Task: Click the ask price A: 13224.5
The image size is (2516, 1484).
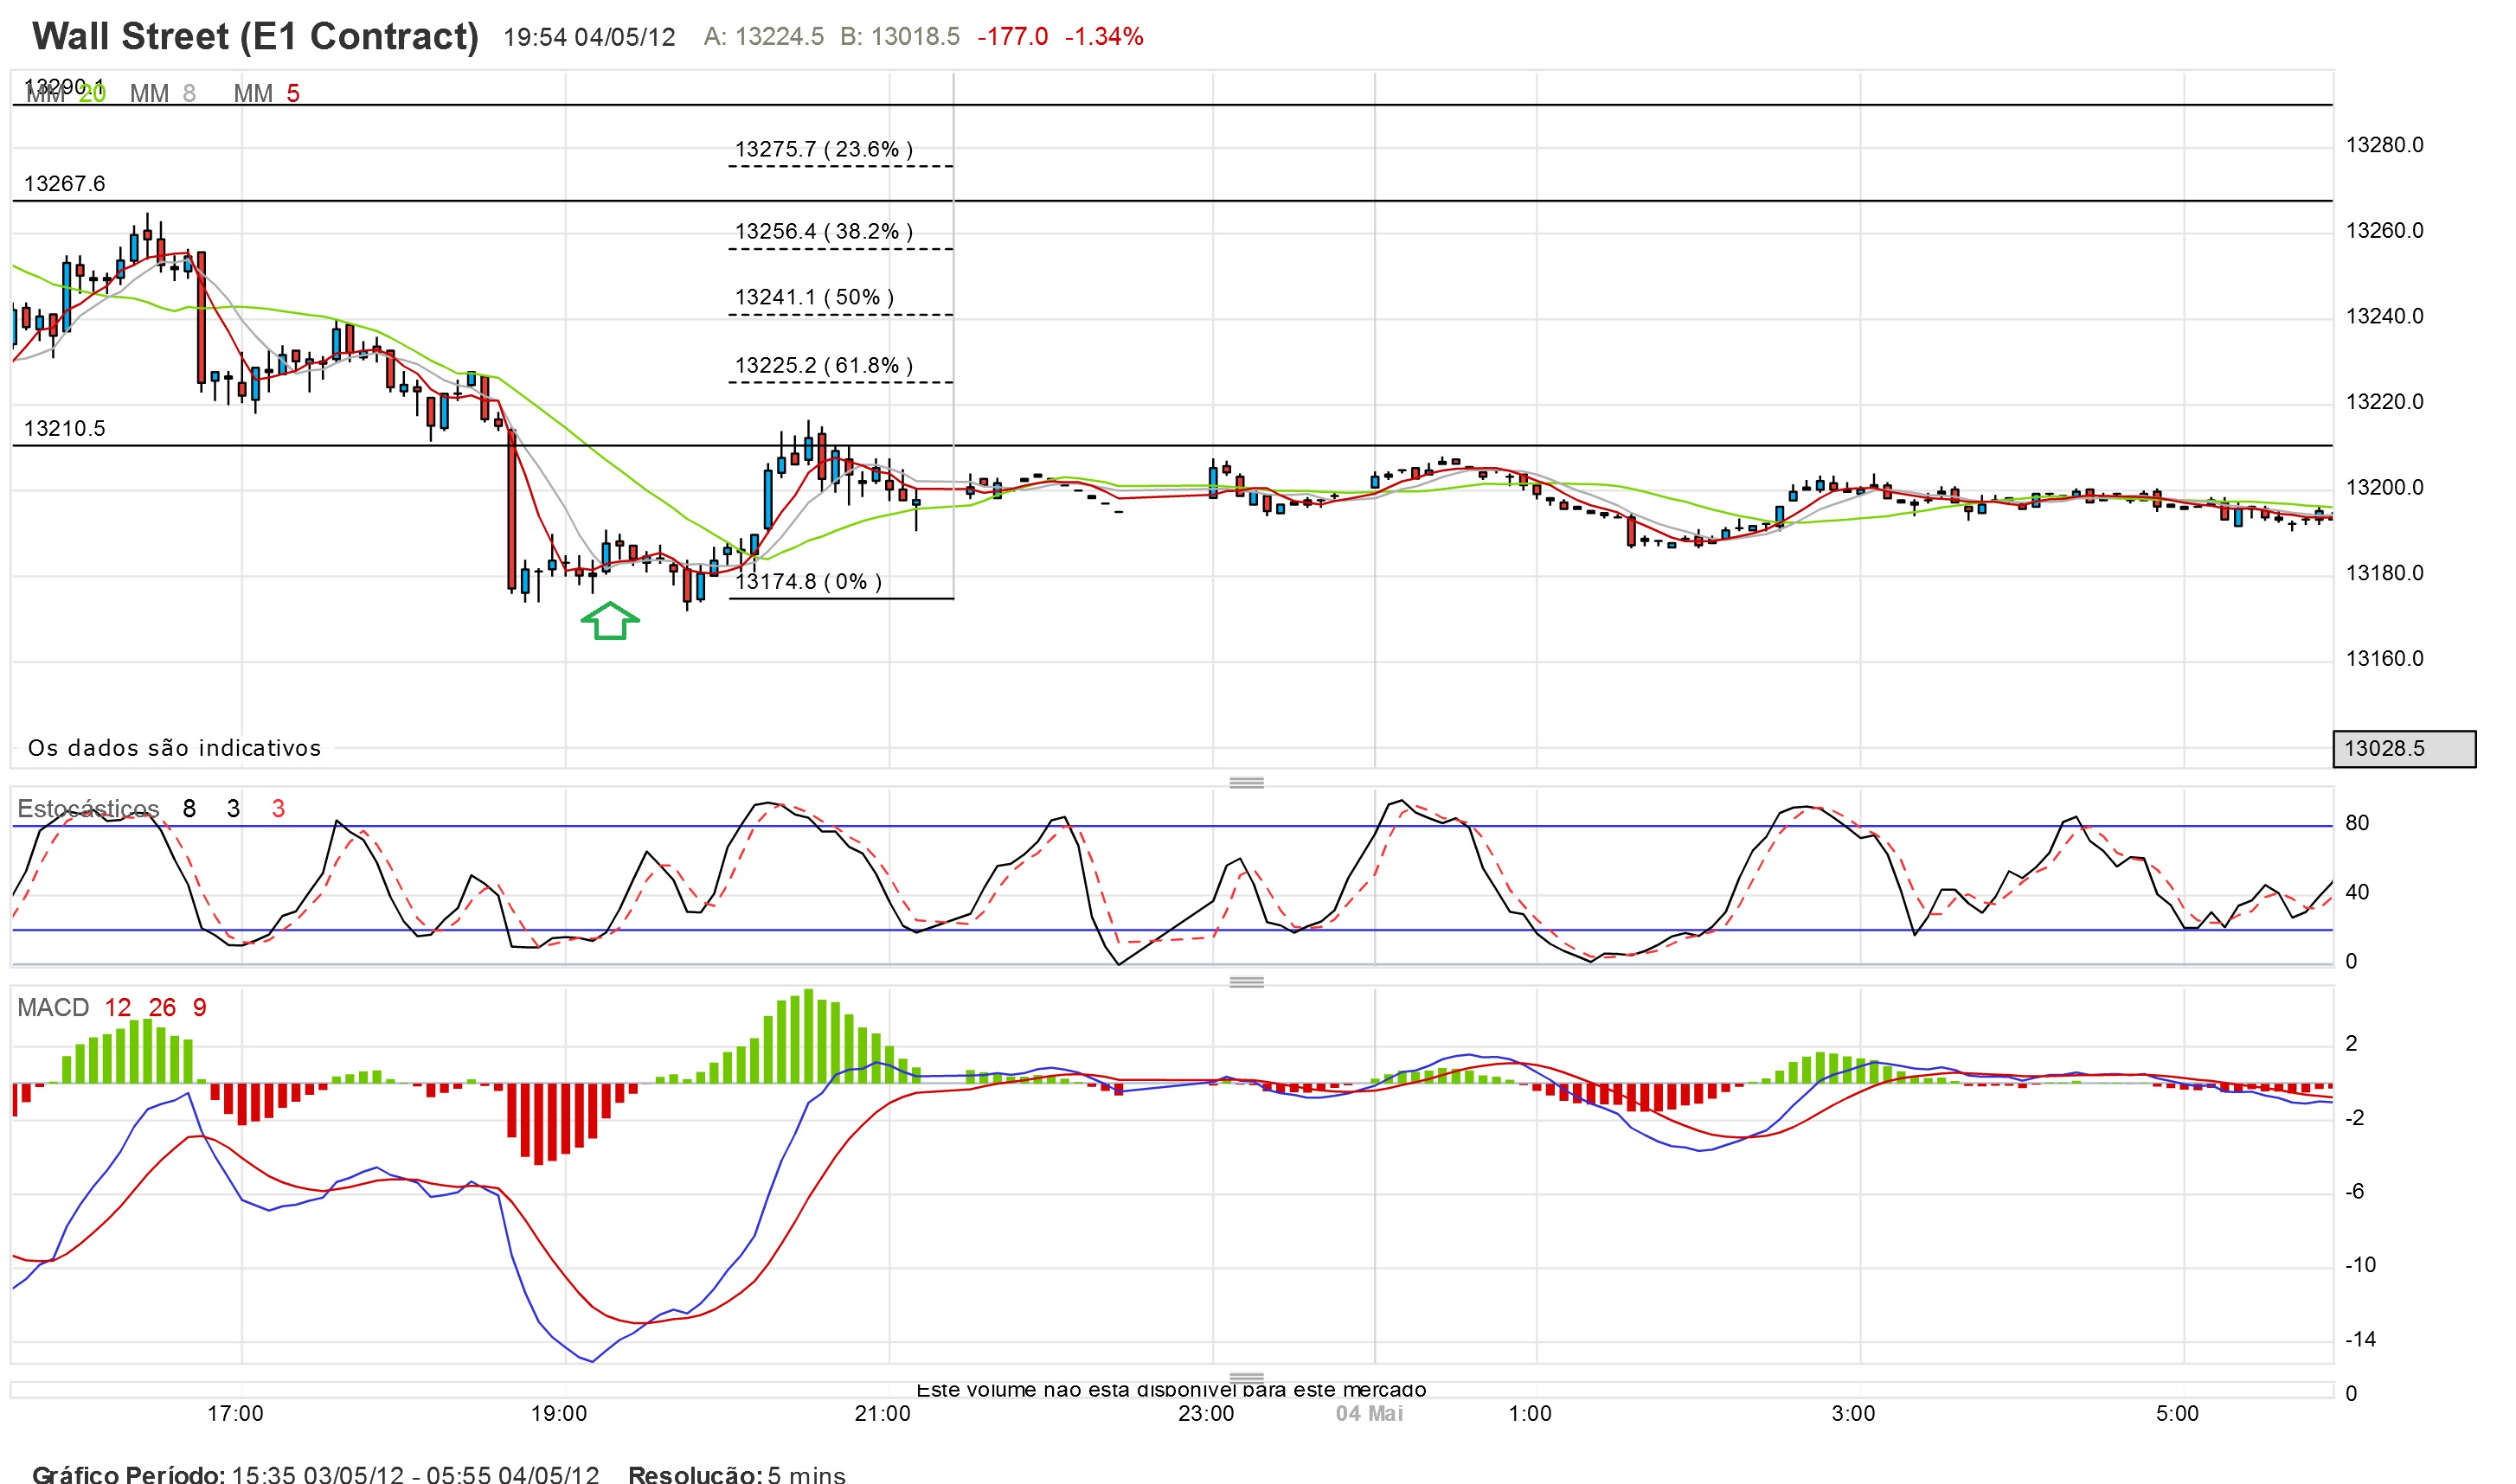Action: point(763,37)
